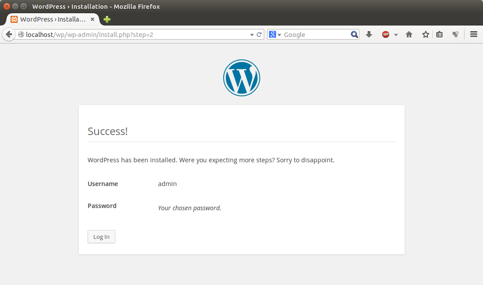Go to the Firefox home page
Screen dimensions: 483x285
tap(409, 34)
